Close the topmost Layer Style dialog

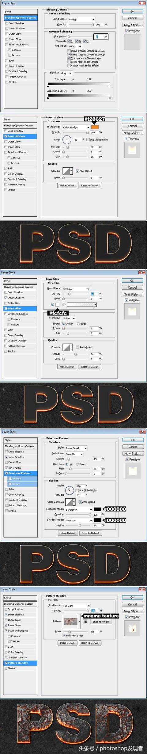click(x=142, y=3)
